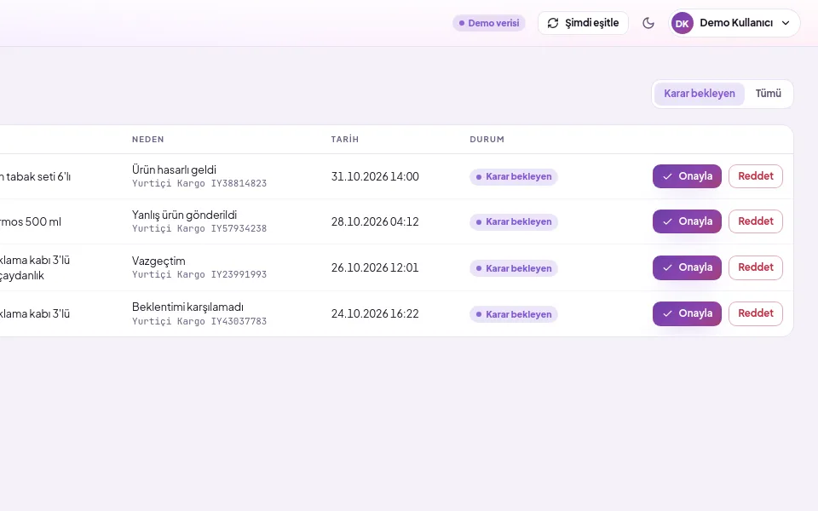This screenshot has width=818, height=511.
Task: Approve the Yanlış ürün gönderildi return
Action: click(687, 221)
